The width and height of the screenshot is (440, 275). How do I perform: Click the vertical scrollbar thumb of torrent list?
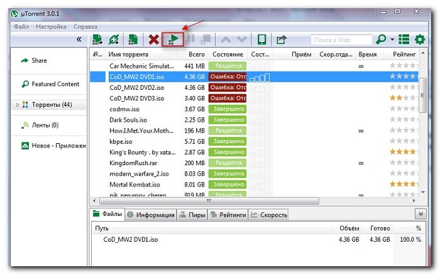click(422, 95)
